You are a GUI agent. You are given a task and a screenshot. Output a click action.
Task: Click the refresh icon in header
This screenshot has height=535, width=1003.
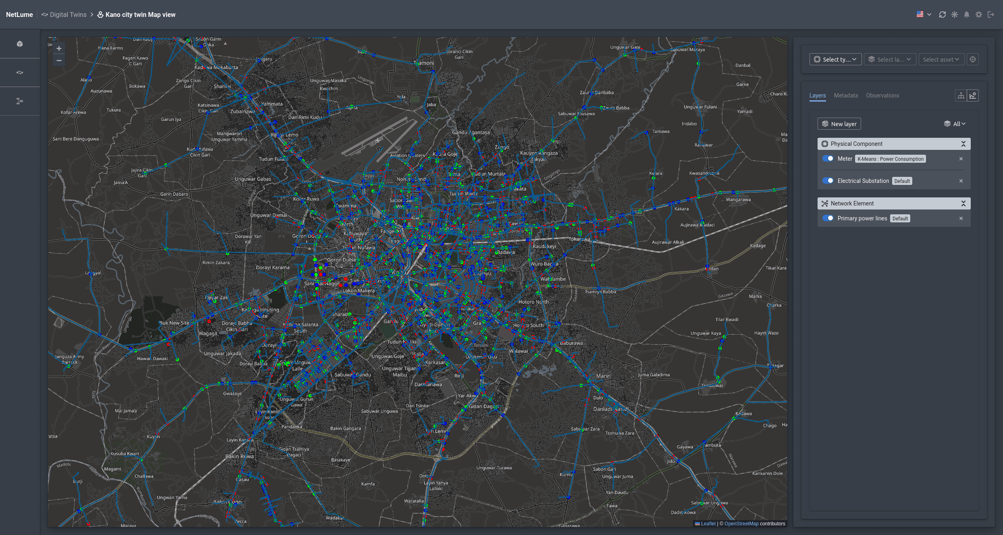pyautogui.click(x=942, y=15)
